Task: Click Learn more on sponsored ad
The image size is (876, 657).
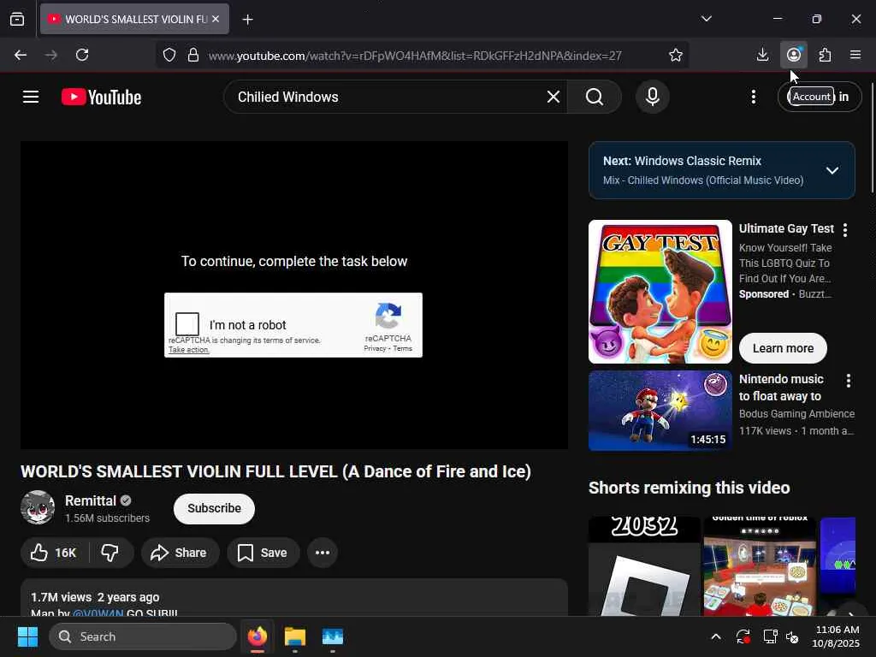Action: click(783, 348)
